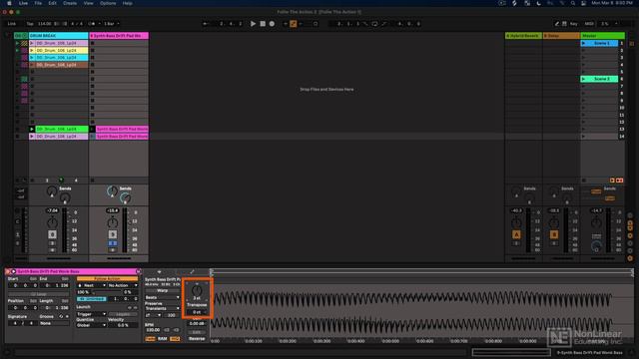The width and height of the screenshot is (639, 359).
Task: Toggle the Warp button in Clip View
Action: point(162,291)
